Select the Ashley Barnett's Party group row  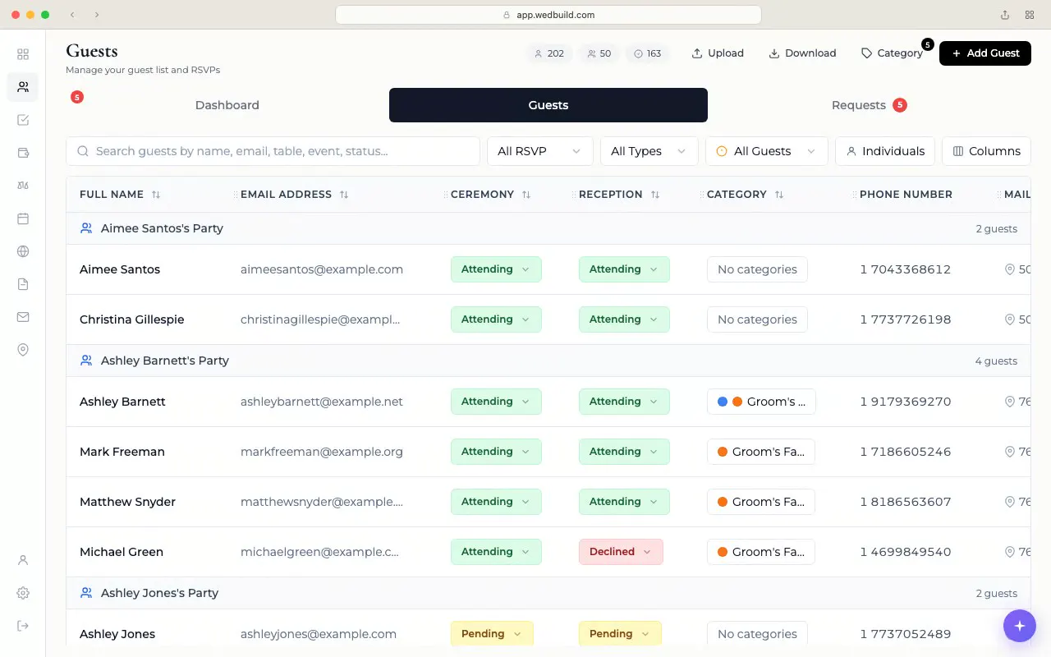pos(548,361)
